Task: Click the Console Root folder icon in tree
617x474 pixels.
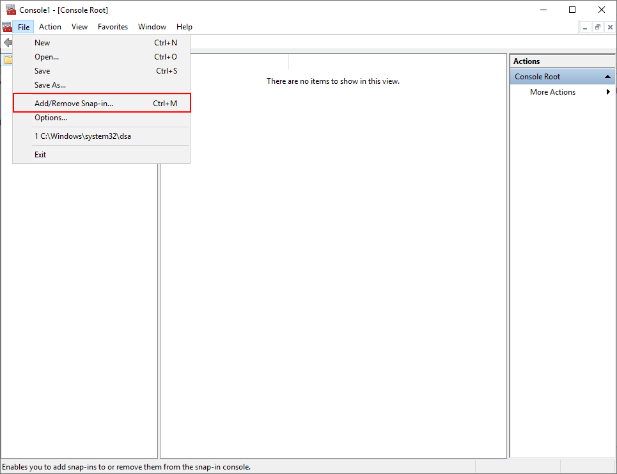Action: (8, 60)
